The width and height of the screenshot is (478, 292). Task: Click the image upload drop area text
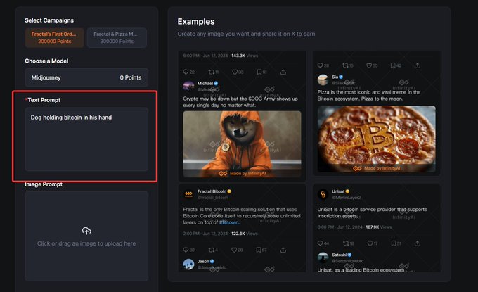click(x=86, y=243)
